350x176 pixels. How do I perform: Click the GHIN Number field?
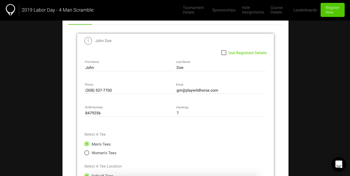click(x=129, y=113)
